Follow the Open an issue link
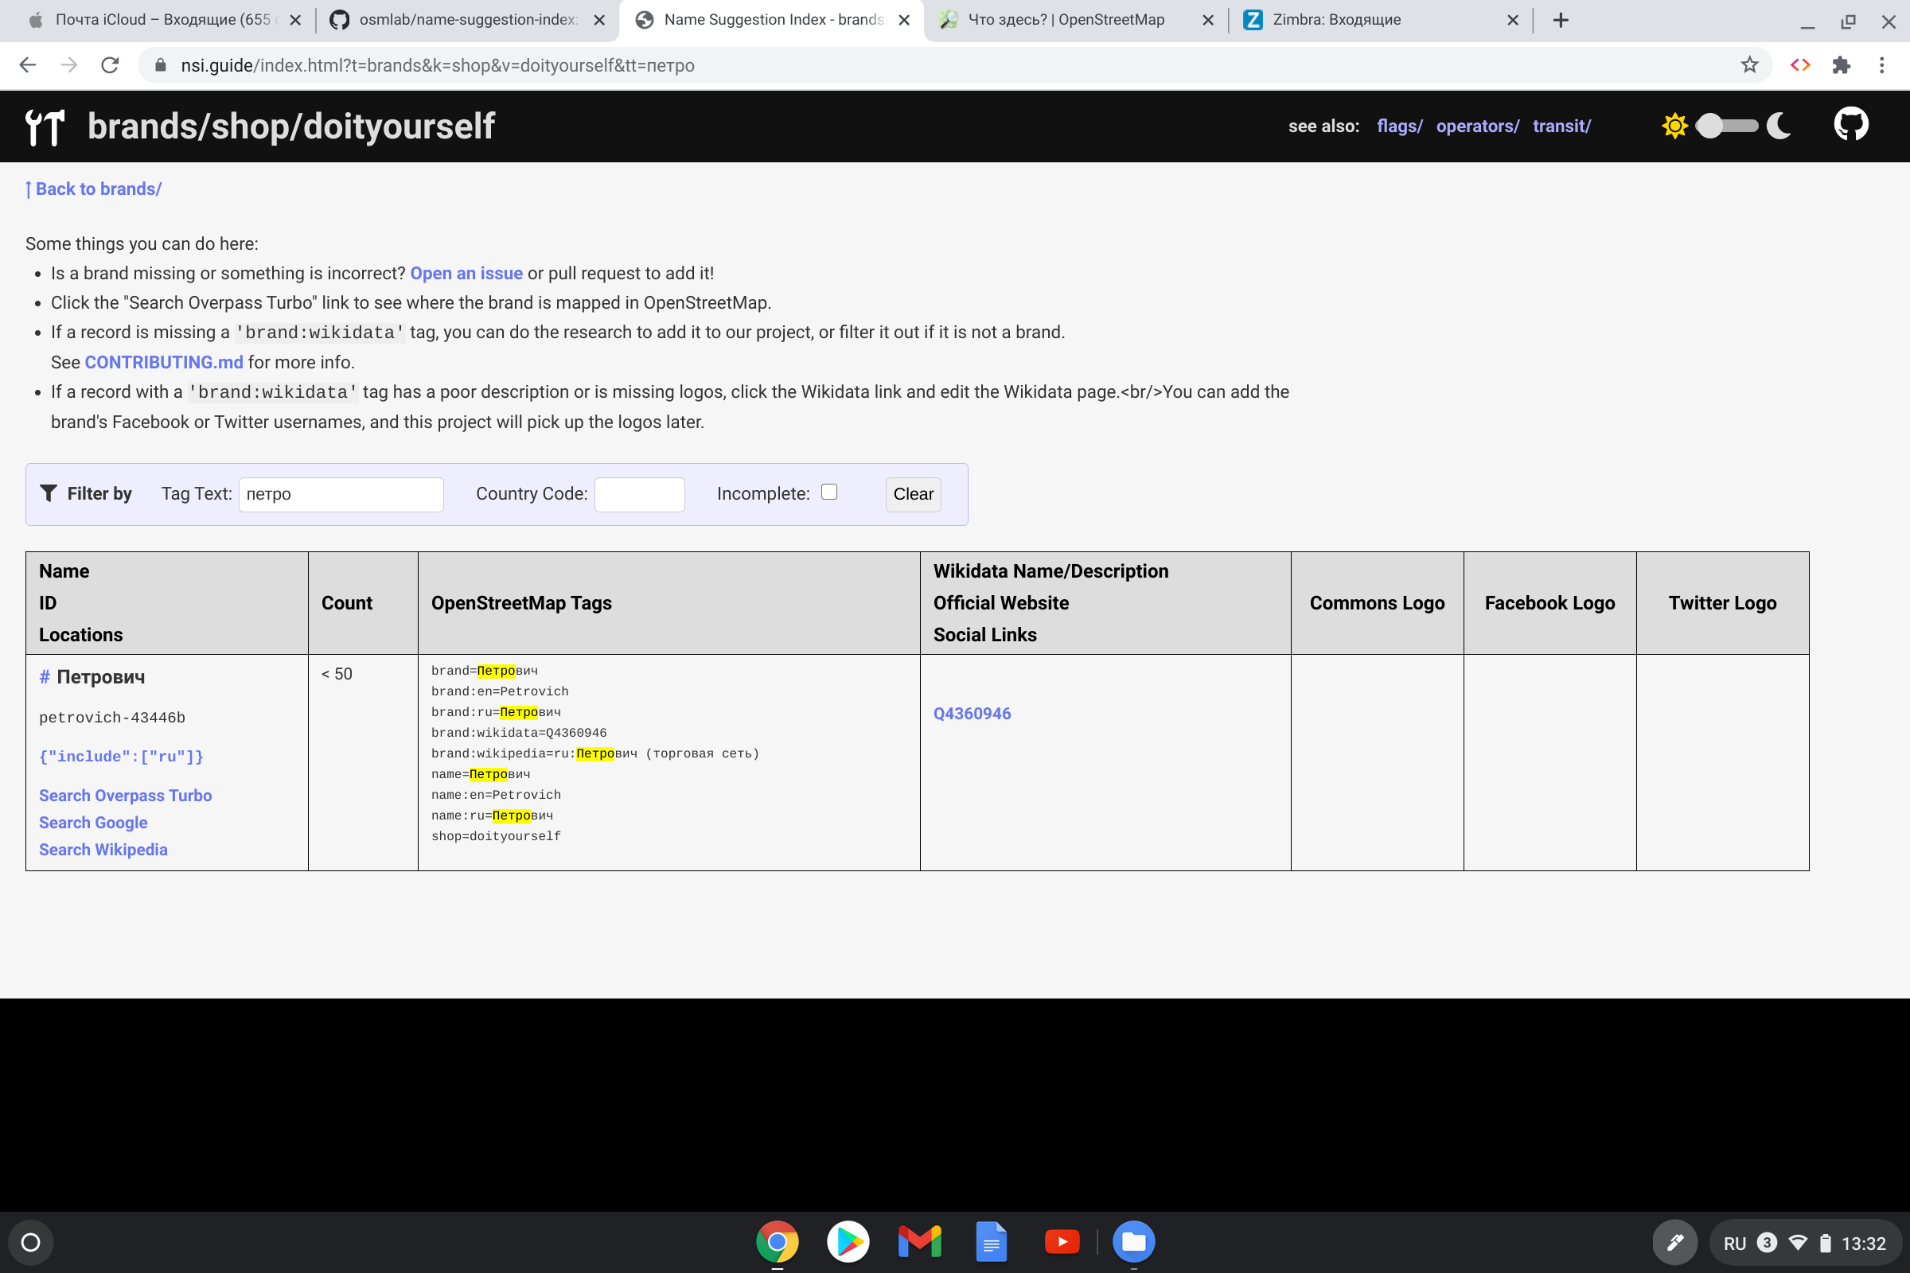Viewport: 1910px width, 1273px height. pos(466,274)
